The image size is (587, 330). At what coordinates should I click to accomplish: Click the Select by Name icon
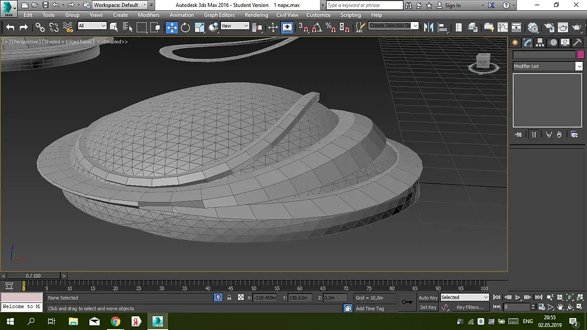point(128,27)
